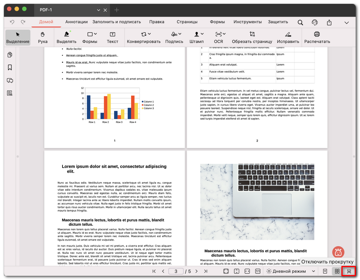Add a new document tab
Screen dimensions: 360x280
117,10
